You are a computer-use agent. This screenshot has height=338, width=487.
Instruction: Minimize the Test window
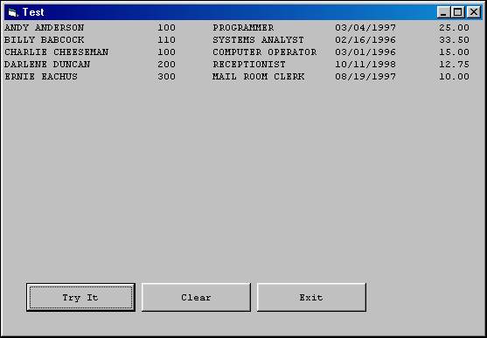443,12
